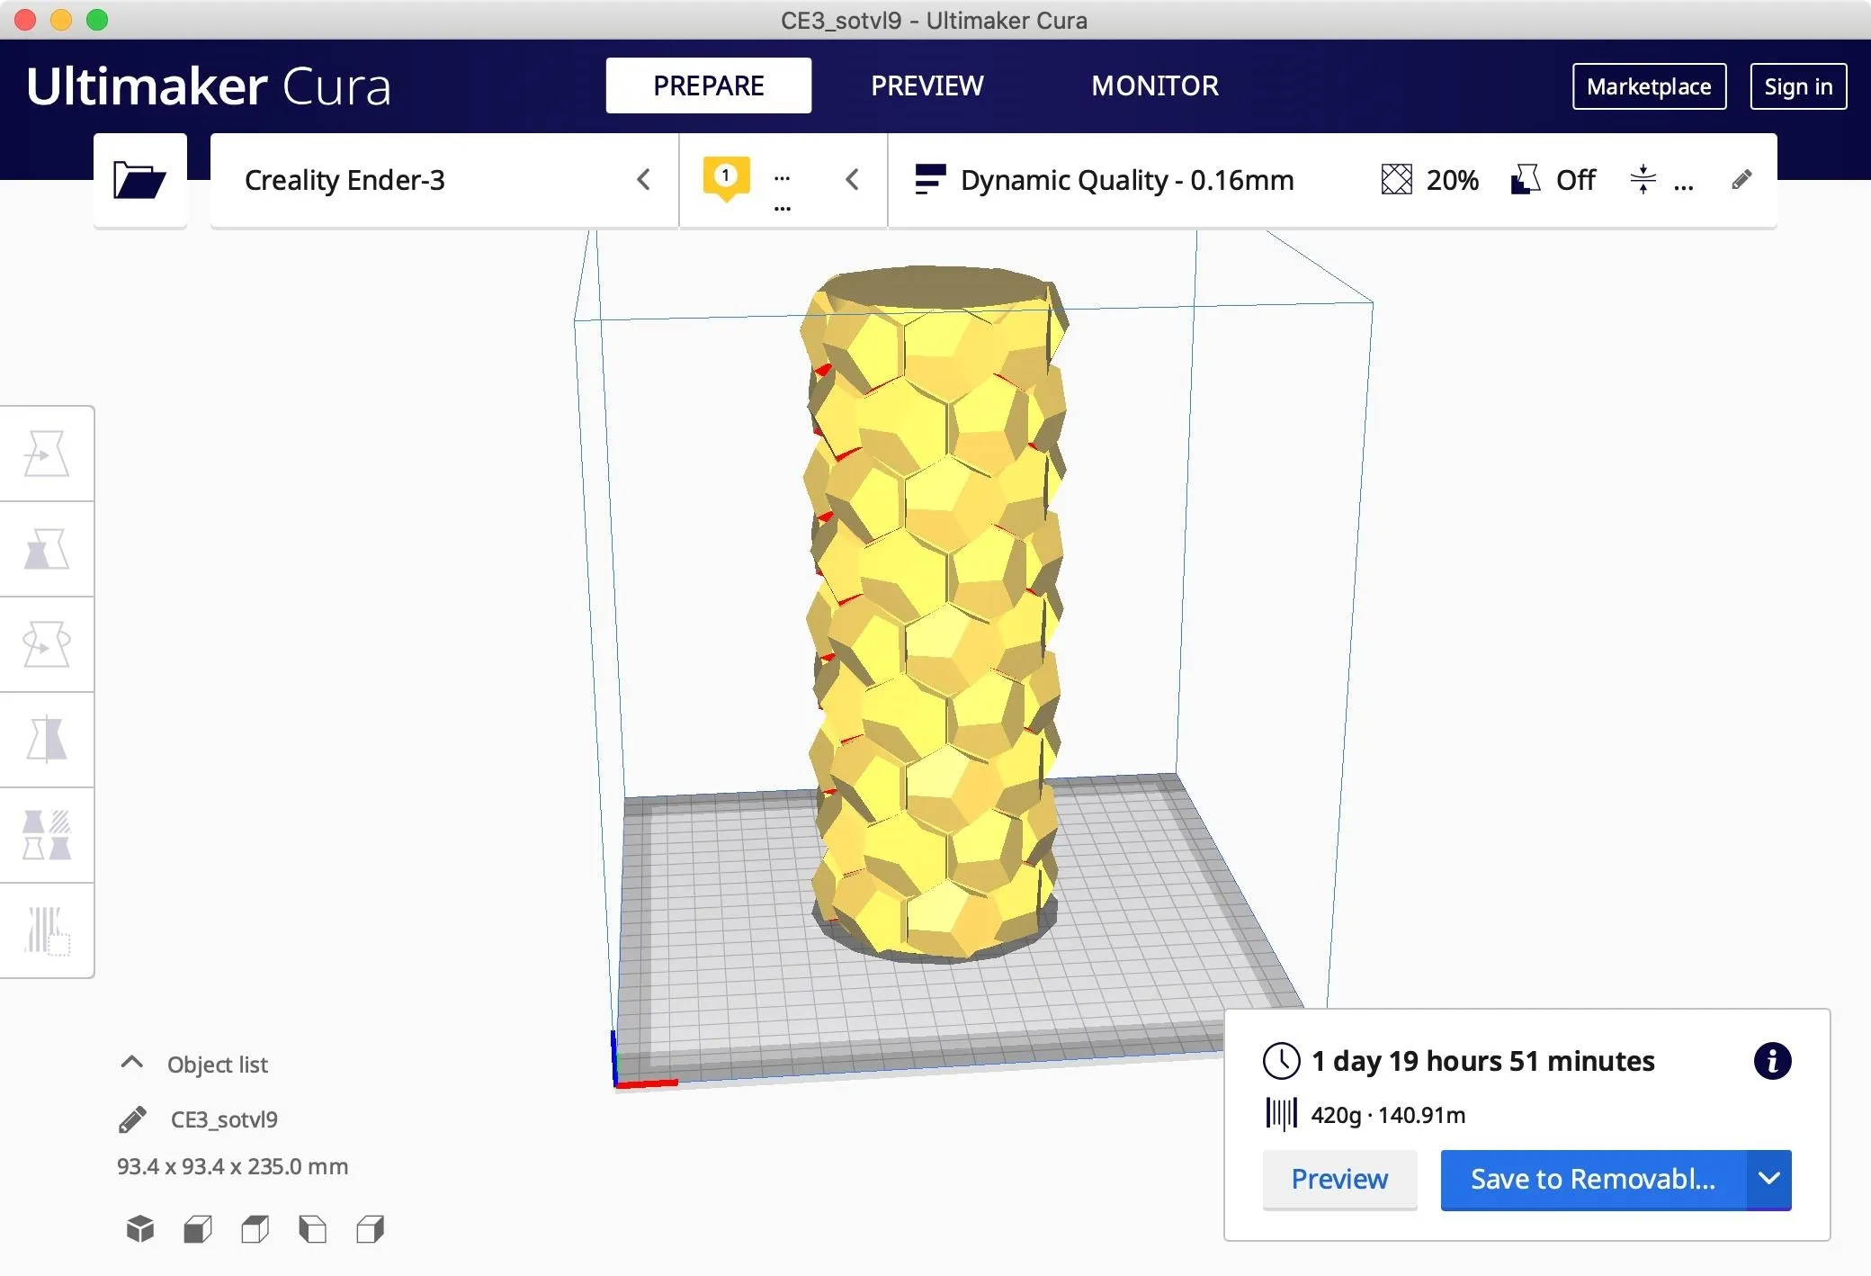Open the save options dropdown arrow
Image resolution: width=1871 pixels, height=1276 pixels.
1768,1179
